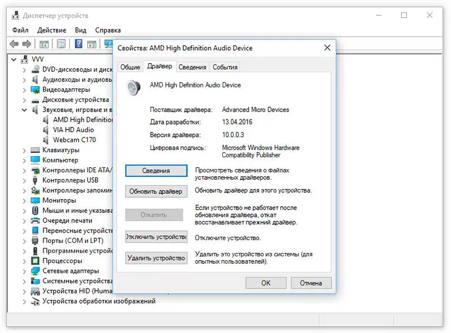Expand the Клавиатуры category
The height and width of the screenshot is (333, 451).
click(24, 150)
